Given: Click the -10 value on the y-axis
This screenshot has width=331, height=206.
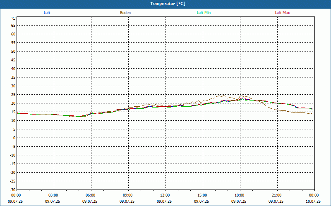Looking at the screenshot, I should (x=13, y=155).
